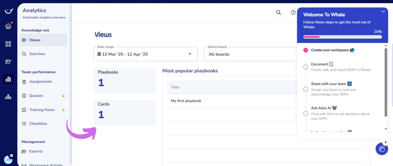Open the organization hierarchy icon

point(8,97)
